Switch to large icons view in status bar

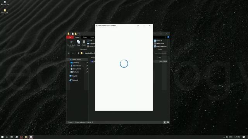click(x=168, y=122)
